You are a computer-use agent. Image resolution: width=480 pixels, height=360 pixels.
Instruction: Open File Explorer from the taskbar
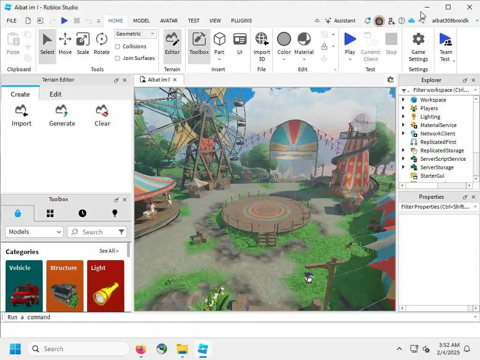tap(182, 349)
